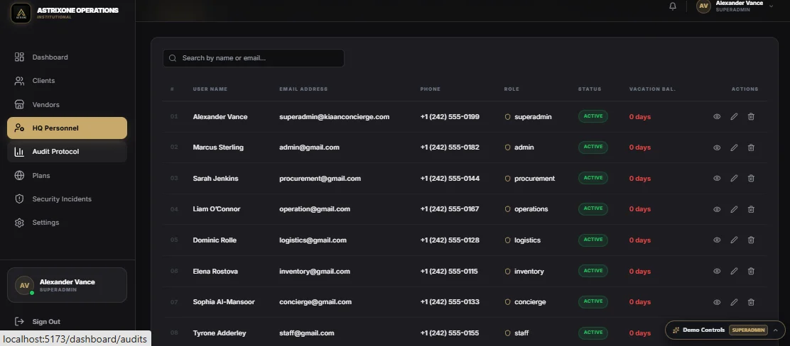This screenshot has height=346, width=790.
Task: Open the Vendors section
Action: [67, 105]
